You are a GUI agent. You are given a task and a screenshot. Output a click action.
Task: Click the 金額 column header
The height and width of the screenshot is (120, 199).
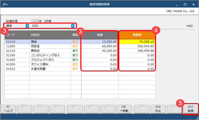point(99,35)
